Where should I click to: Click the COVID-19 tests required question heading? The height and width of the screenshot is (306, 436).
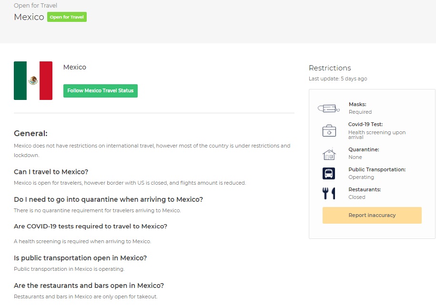91,226
